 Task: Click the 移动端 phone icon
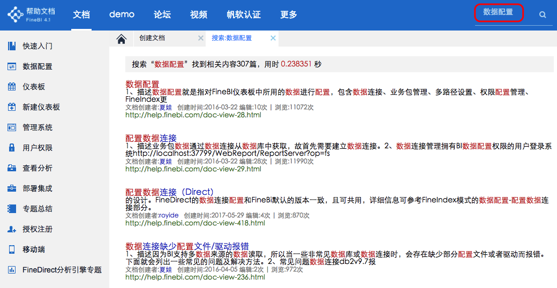(x=12, y=249)
